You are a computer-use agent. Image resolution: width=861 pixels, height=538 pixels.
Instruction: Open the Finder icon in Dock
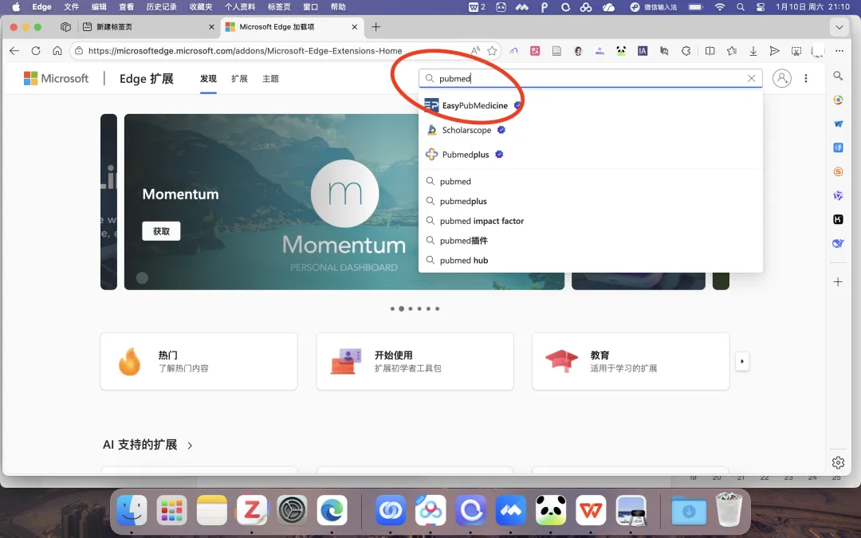click(132, 511)
